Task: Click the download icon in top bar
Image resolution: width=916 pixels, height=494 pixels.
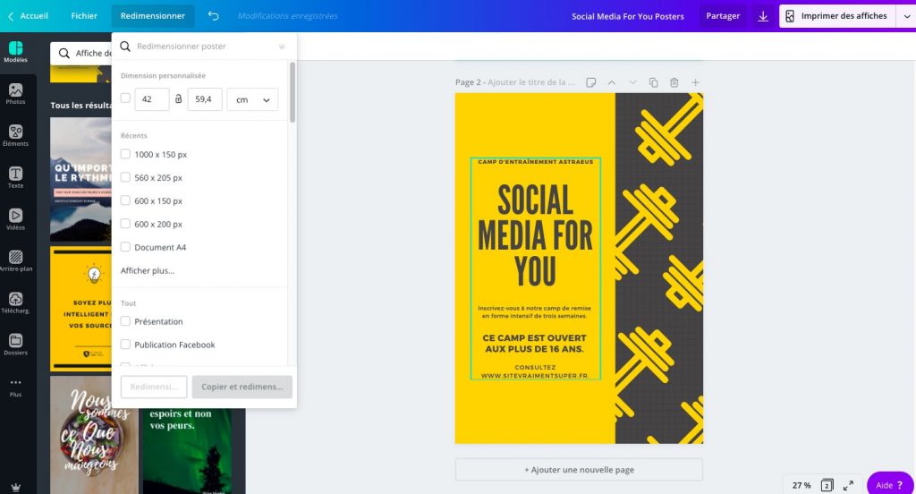Action: coord(763,16)
